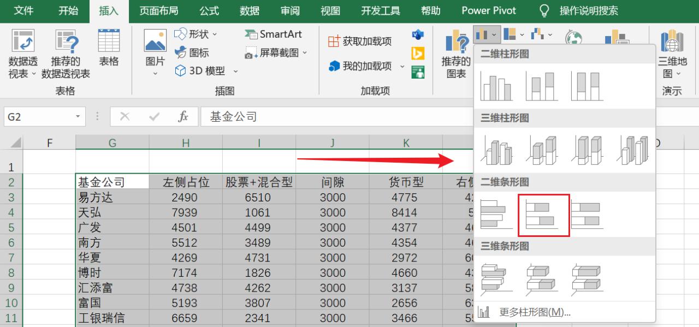Click the 图标 icons insert button
Screen dimensions: 699x327
coord(192,52)
